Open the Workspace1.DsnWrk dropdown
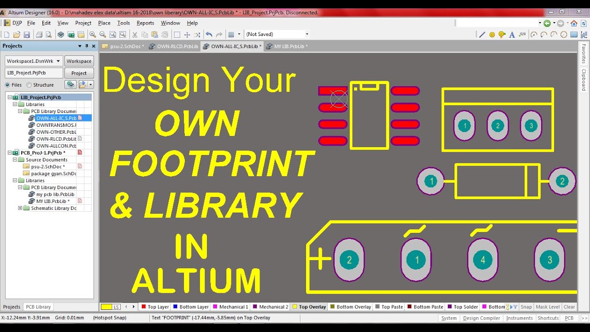Screen dimensions: 590x332 pos(58,61)
